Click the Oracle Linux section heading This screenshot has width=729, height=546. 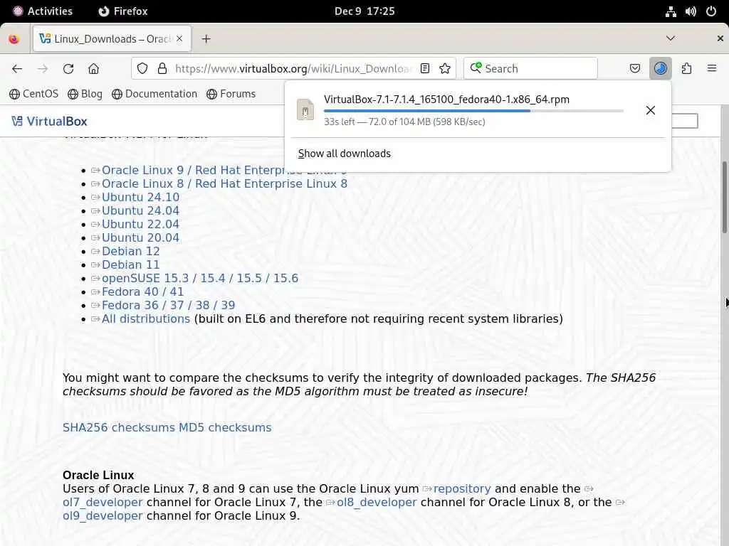click(98, 476)
